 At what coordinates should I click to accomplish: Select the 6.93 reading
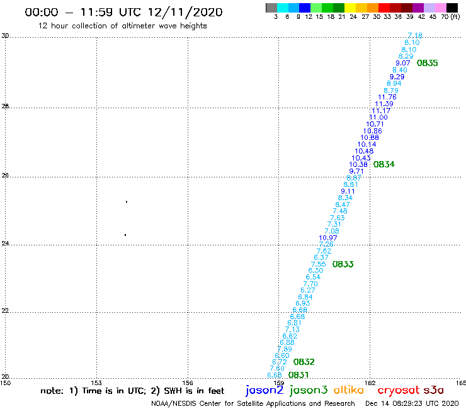click(302, 303)
